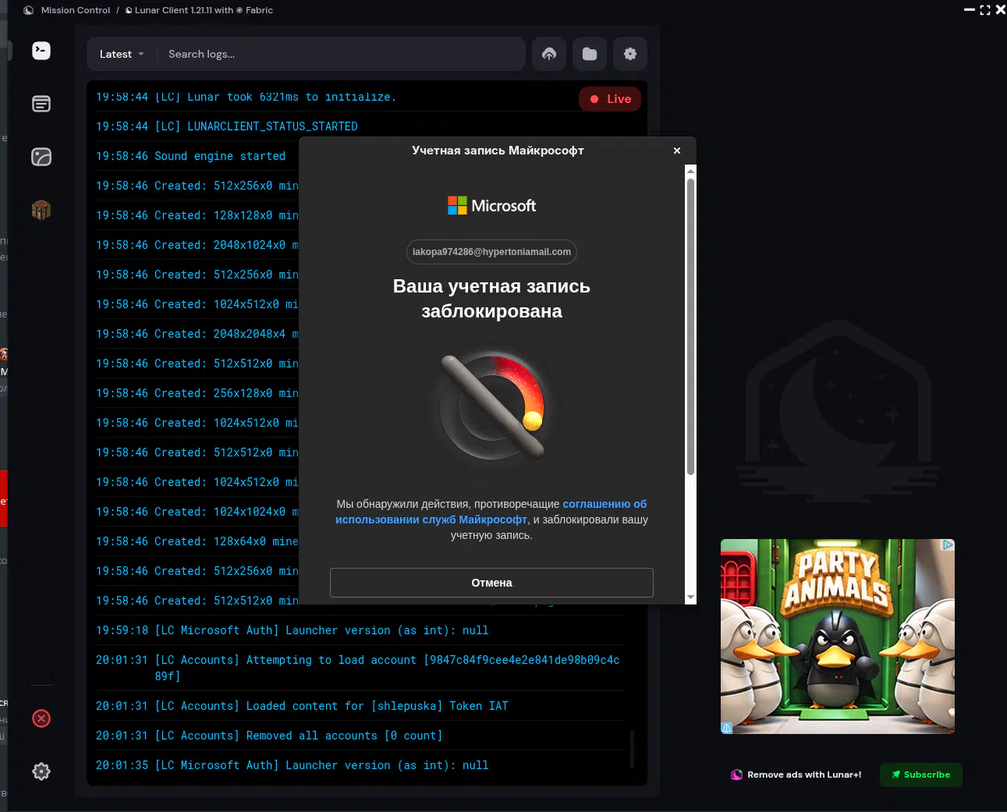This screenshot has height=812, width=1007.
Task: Click the Lunar logo icon in title bar
Action: pos(29,10)
